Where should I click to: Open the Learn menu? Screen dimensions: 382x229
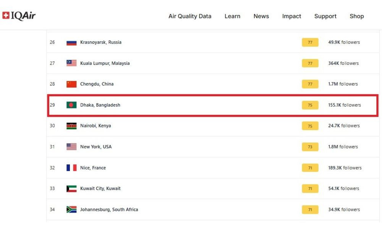point(232,16)
